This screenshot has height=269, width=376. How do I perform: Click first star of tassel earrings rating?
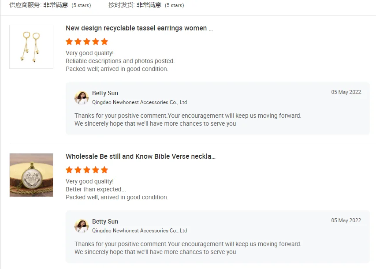click(69, 42)
